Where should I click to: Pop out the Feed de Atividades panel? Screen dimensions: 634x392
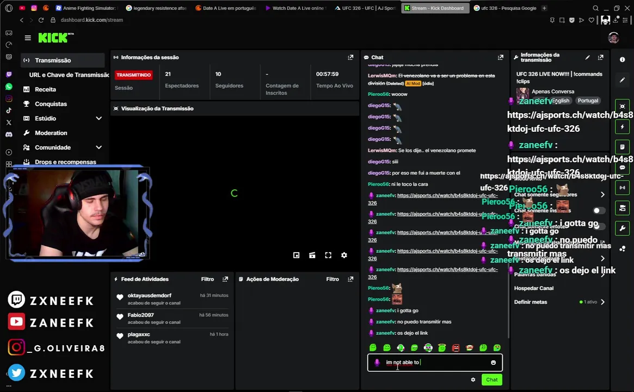coord(225,279)
